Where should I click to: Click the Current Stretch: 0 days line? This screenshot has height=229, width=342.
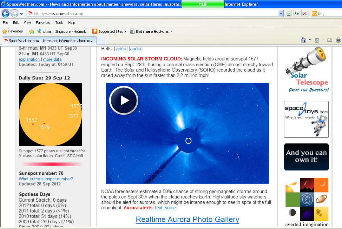click(43, 200)
